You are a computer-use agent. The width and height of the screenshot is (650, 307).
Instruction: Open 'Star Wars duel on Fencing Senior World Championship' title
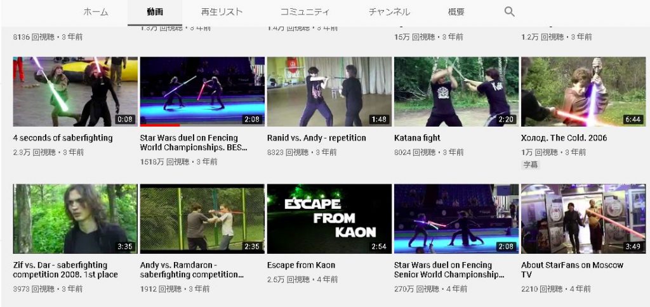(449, 270)
